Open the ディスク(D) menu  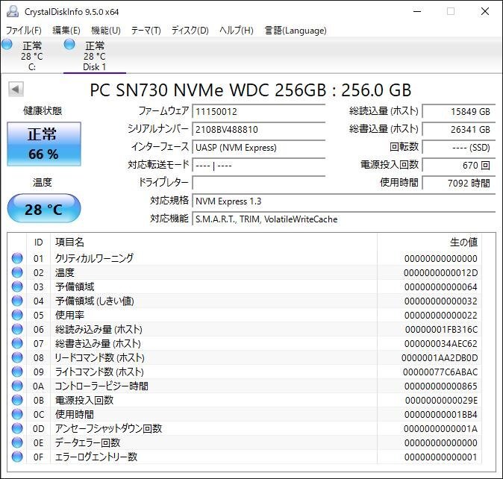pyautogui.click(x=190, y=31)
